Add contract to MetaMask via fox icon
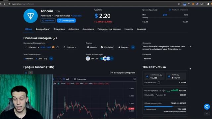 pyautogui.click(x=53, y=47)
